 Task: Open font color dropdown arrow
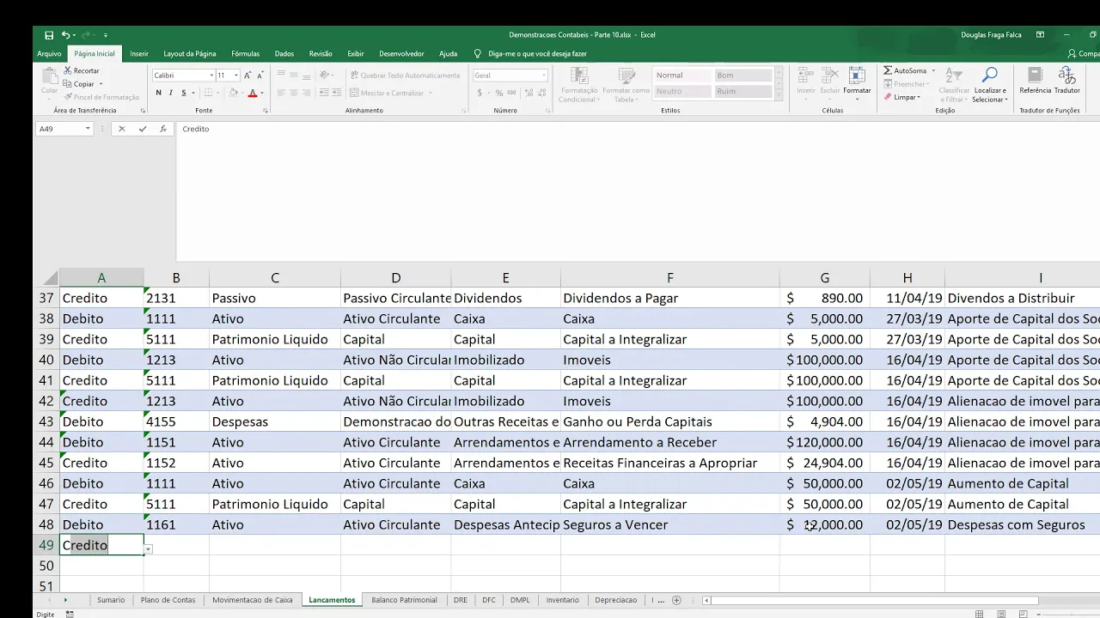[x=261, y=93]
